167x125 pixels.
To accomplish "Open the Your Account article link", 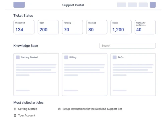I will pos(27,115).
